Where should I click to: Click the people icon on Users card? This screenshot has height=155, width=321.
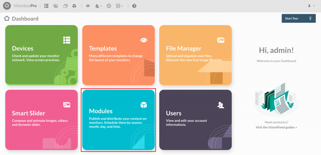pyautogui.click(x=221, y=105)
